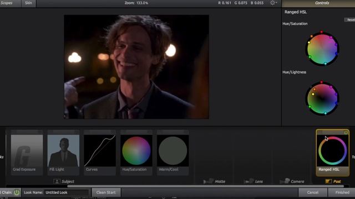
Task: Click the Camera section label
Action: [x=297, y=181]
